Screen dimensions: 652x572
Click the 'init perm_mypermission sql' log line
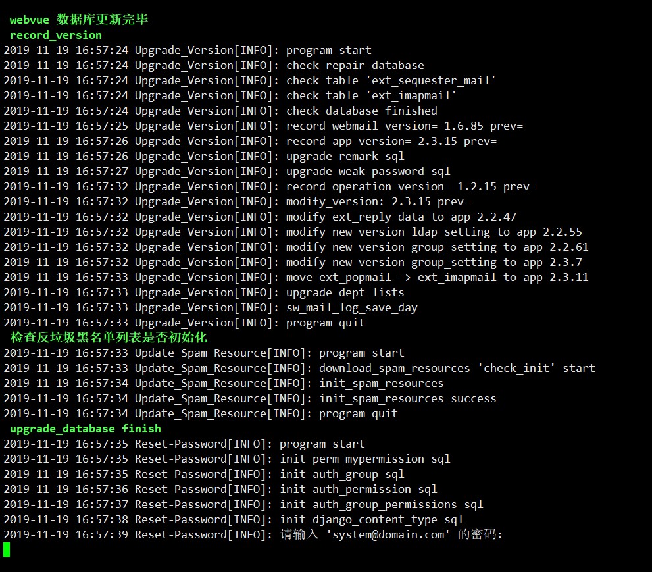tap(364, 459)
